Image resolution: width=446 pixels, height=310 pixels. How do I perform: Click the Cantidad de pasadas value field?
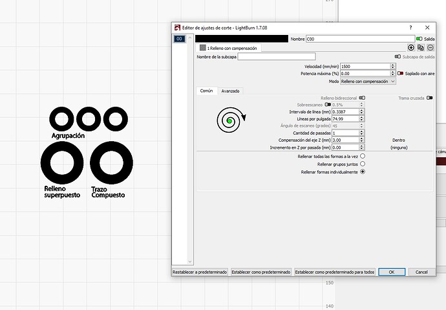pos(346,133)
